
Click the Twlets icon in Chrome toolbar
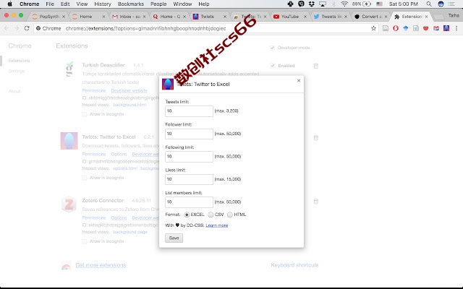click(x=446, y=28)
